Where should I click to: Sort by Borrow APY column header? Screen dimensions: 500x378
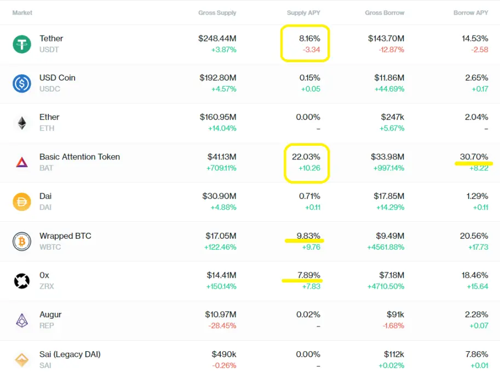(470, 13)
